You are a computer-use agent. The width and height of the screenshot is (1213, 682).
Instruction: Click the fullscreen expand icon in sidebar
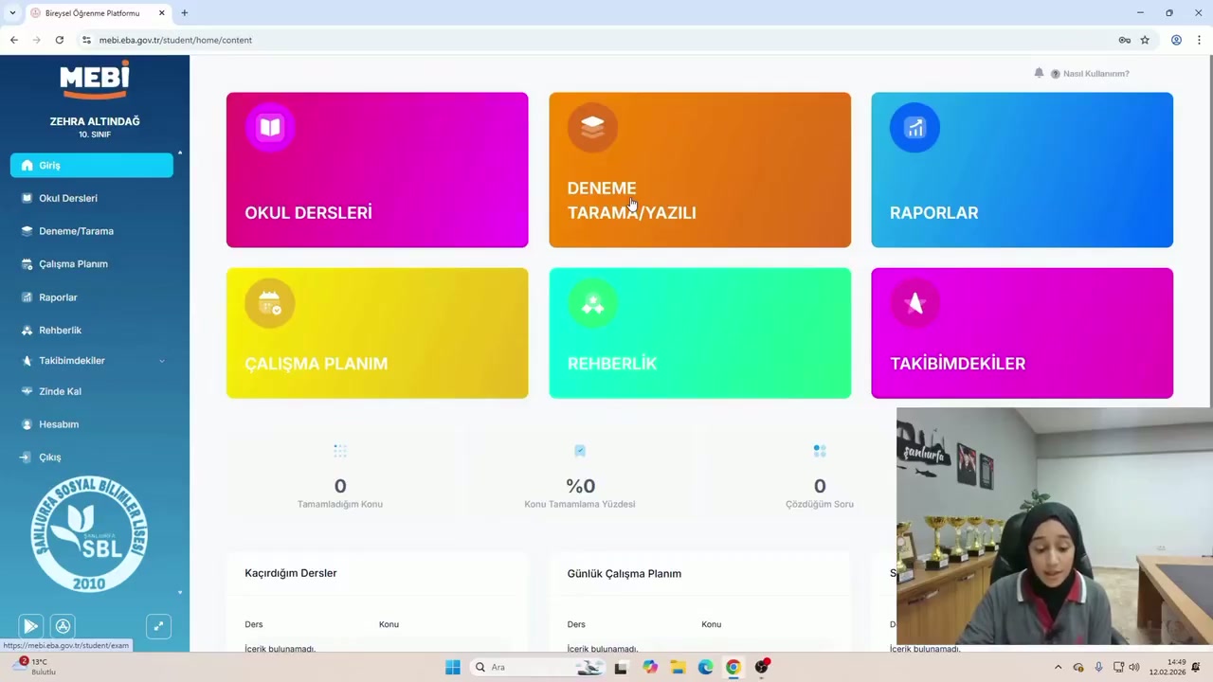(x=158, y=626)
